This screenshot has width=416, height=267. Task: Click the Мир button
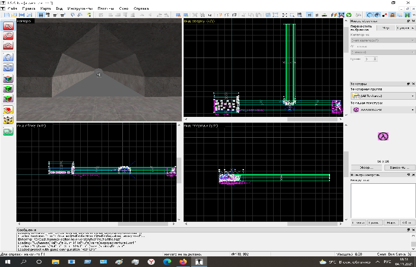386,28
